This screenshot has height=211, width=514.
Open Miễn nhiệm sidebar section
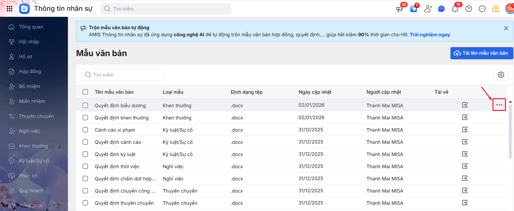tap(34, 101)
